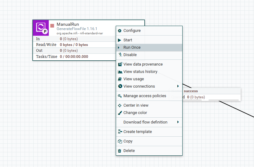Expand Download flow definition submenu arrow
This screenshot has height=167, width=254.
pos(178,122)
